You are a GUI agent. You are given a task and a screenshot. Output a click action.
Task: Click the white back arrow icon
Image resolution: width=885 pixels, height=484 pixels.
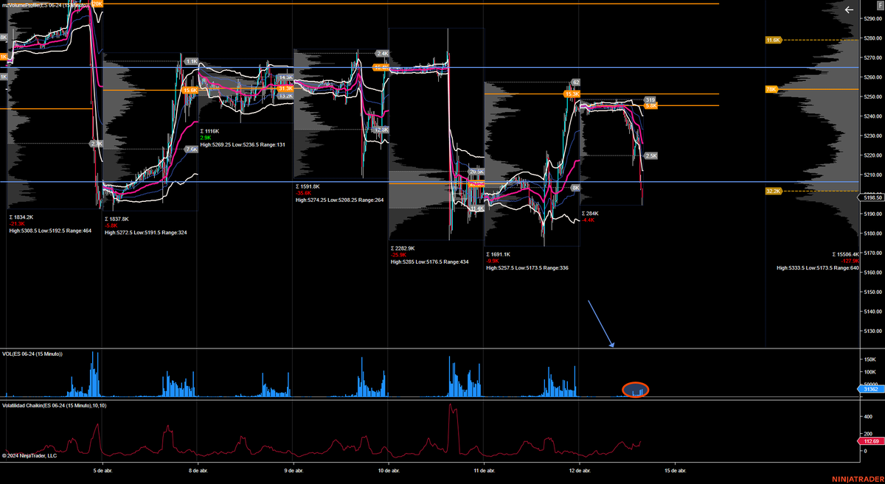[x=849, y=10]
